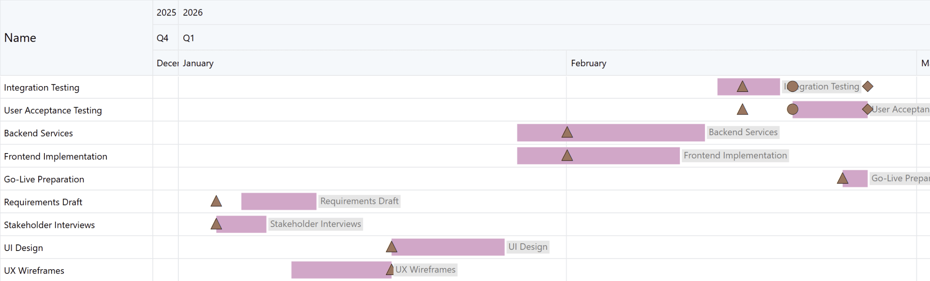Click the triangle marker on Integration Testing bar
Viewport: 930px width, 281px height.
[742, 87]
